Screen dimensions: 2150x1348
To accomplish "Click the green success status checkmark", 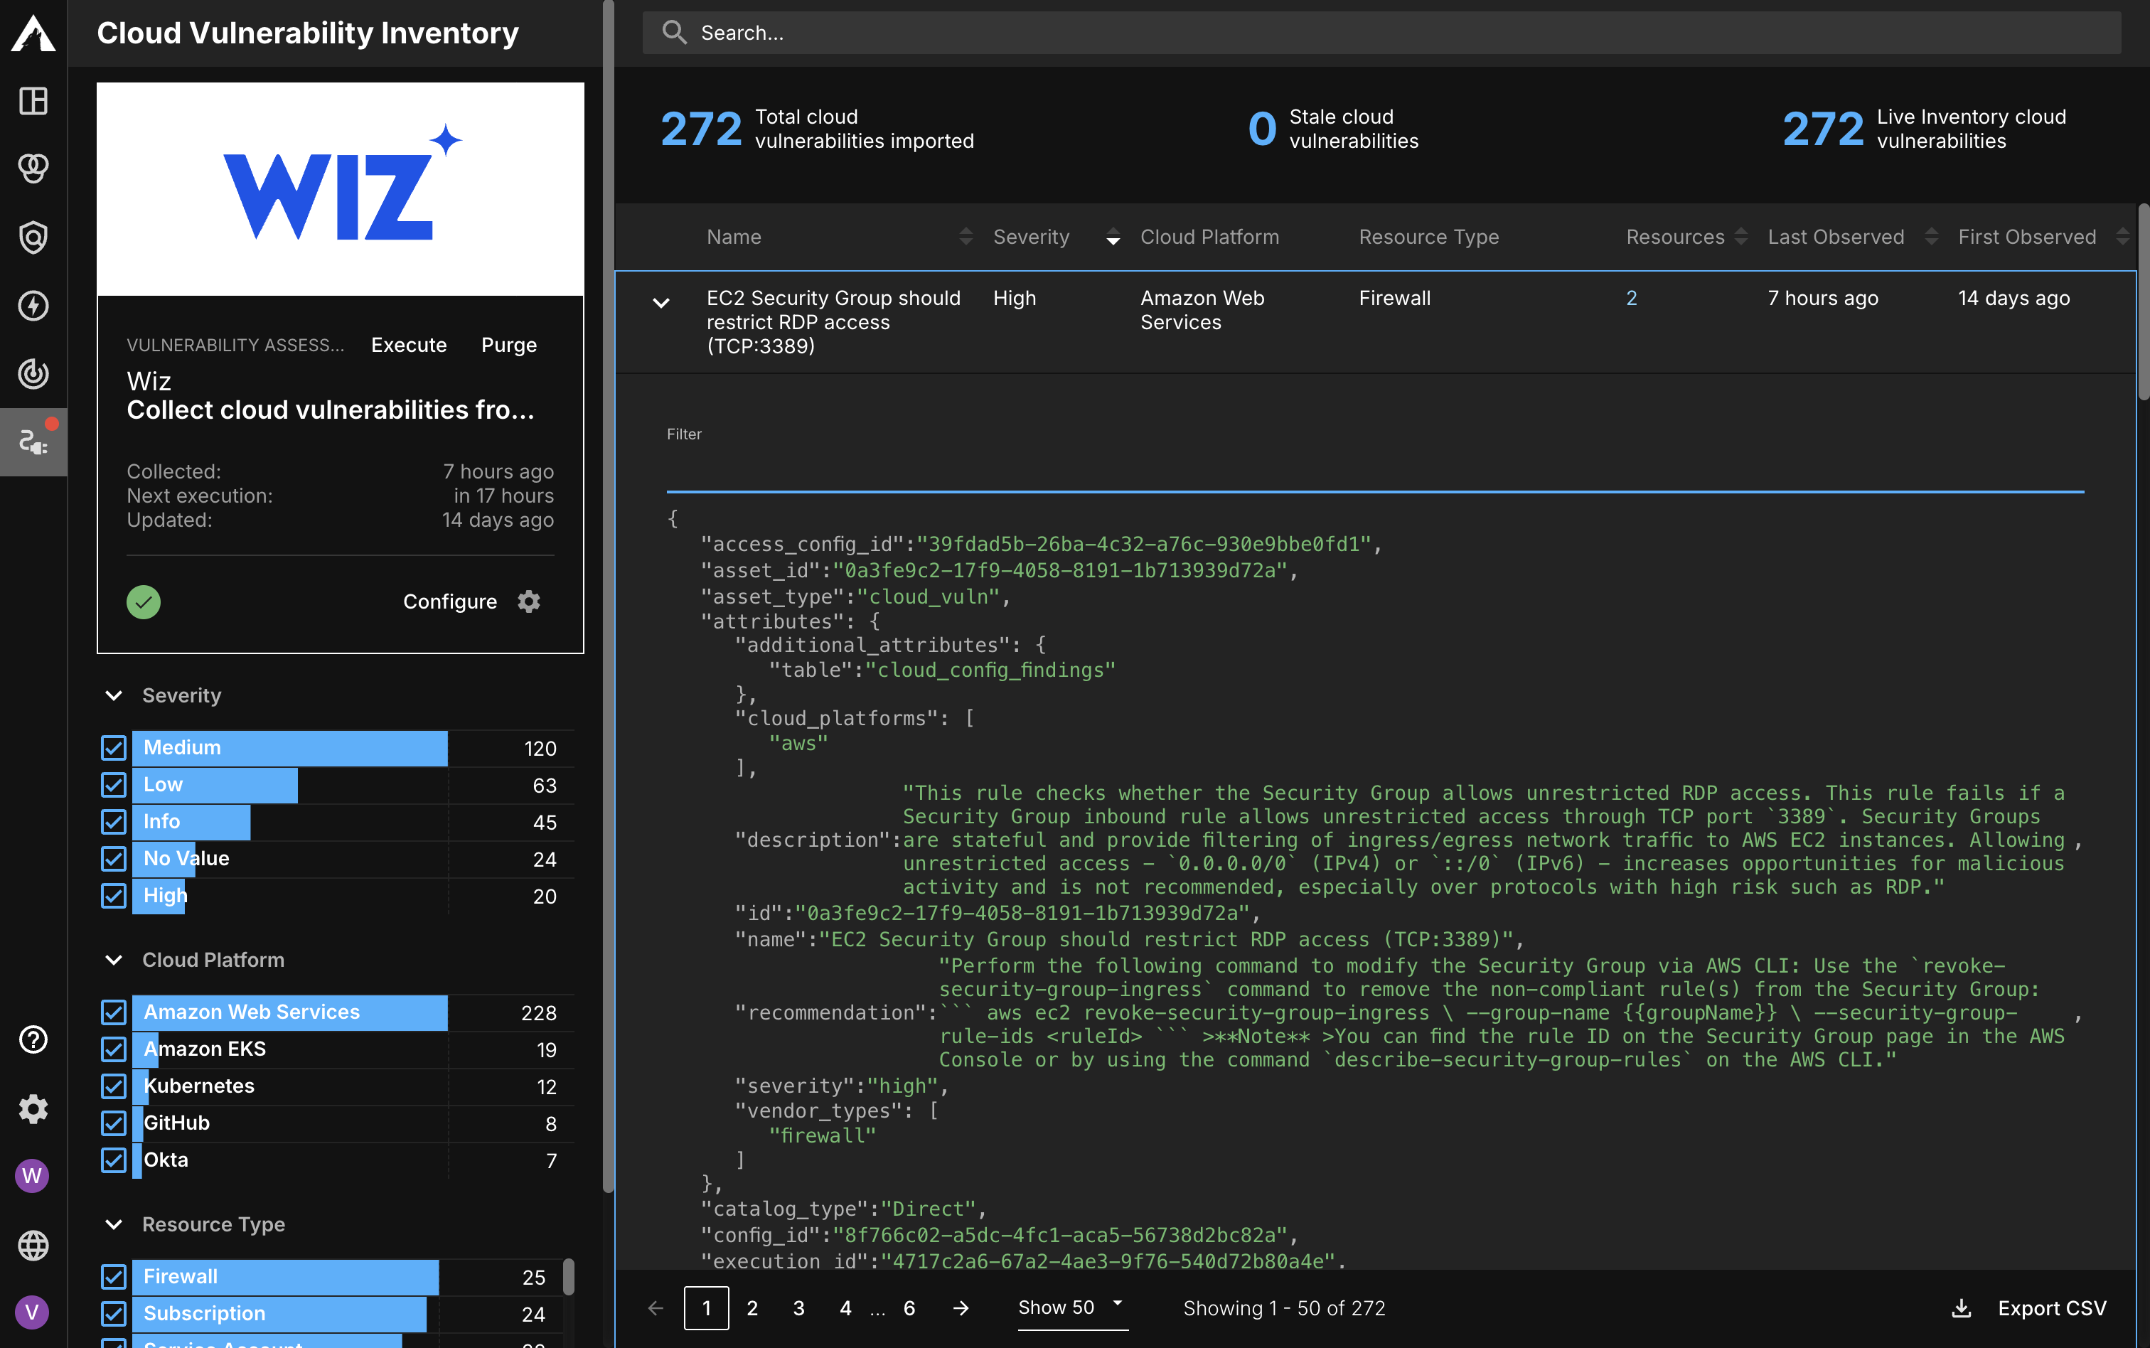I will point(144,601).
